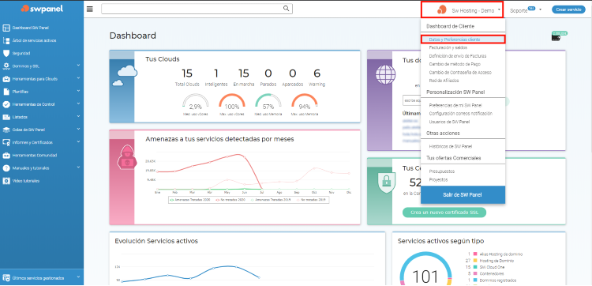This screenshot has height=286, width=592.
Task: Click the search magnifier icon
Action: pos(287,9)
